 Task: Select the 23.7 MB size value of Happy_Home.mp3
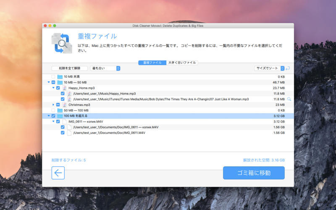pos(278,88)
